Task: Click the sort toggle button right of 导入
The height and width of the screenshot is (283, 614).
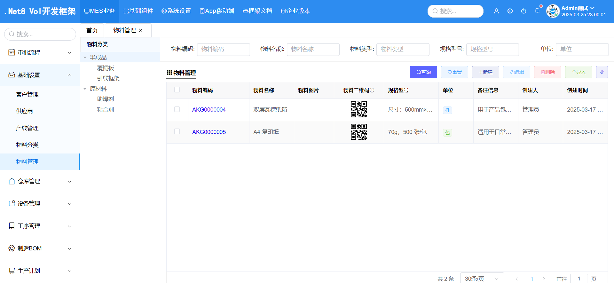Action: [x=602, y=72]
